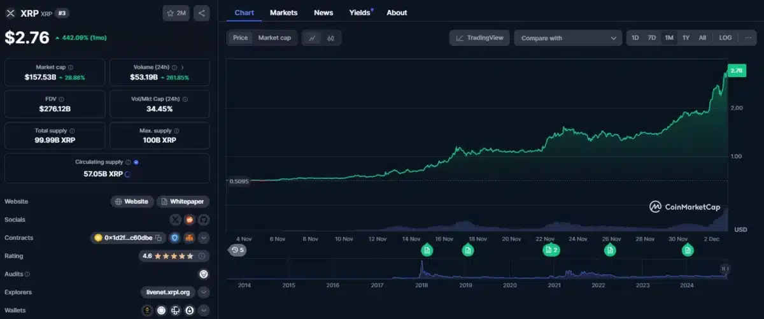The height and width of the screenshot is (319, 764).
Task: Open FDV info icon
Action: [62, 99]
